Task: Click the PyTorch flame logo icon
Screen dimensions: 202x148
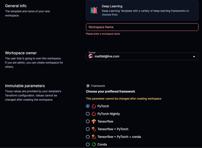Action: pyautogui.click(x=94, y=106)
